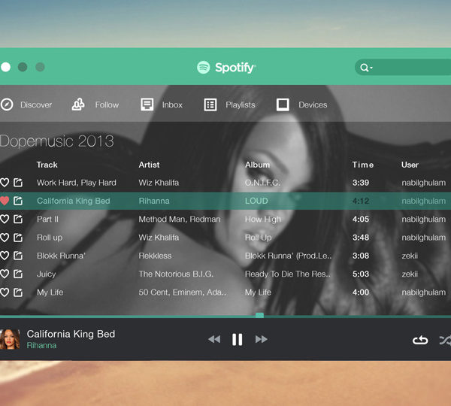This screenshot has height=406, width=451.
Task: Open the Inbox section
Action: pyautogui.click(x=172, y=105)
